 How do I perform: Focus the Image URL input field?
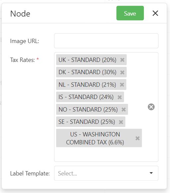[106, 41]
